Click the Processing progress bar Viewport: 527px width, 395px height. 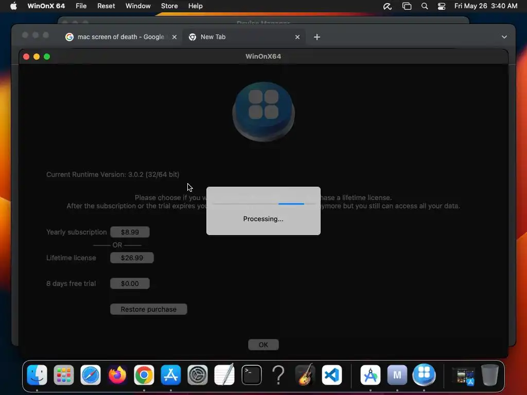263,204
